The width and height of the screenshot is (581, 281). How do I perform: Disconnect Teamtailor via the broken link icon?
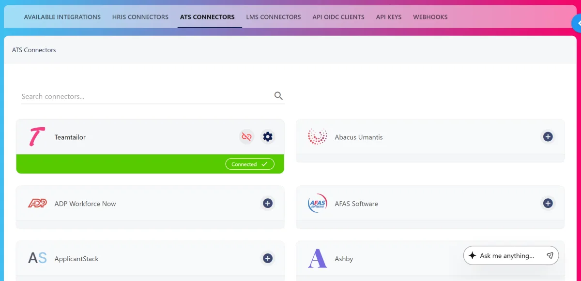(247, 137)
